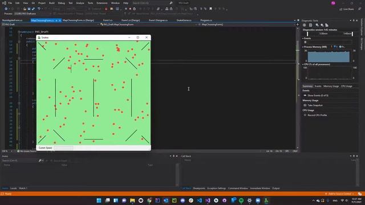The height and width of the screenshot is (205, 365).
Task: Click the Snakes app icon in taskbar
Action: coord(266,200)
